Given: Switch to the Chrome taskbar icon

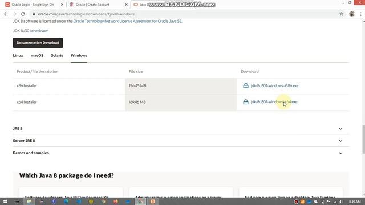Looking at the screenshot, I should (x=140, y=202).
